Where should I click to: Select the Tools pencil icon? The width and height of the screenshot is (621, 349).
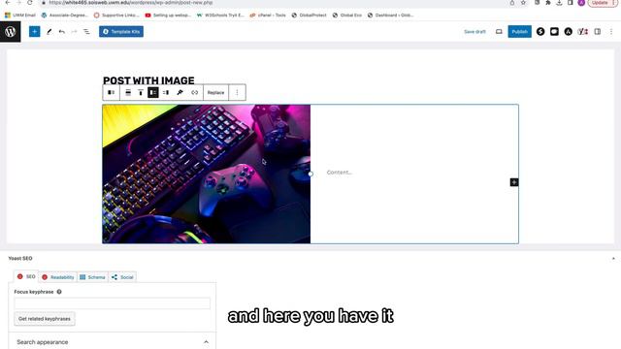coord(49,32)
